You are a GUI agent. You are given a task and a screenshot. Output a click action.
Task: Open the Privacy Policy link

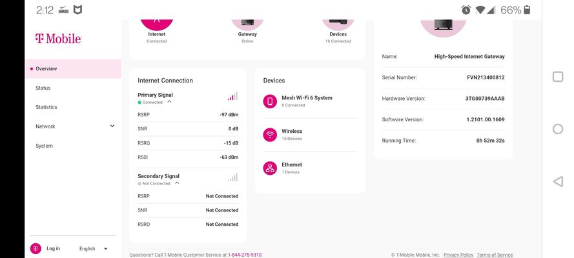point(458,255)
